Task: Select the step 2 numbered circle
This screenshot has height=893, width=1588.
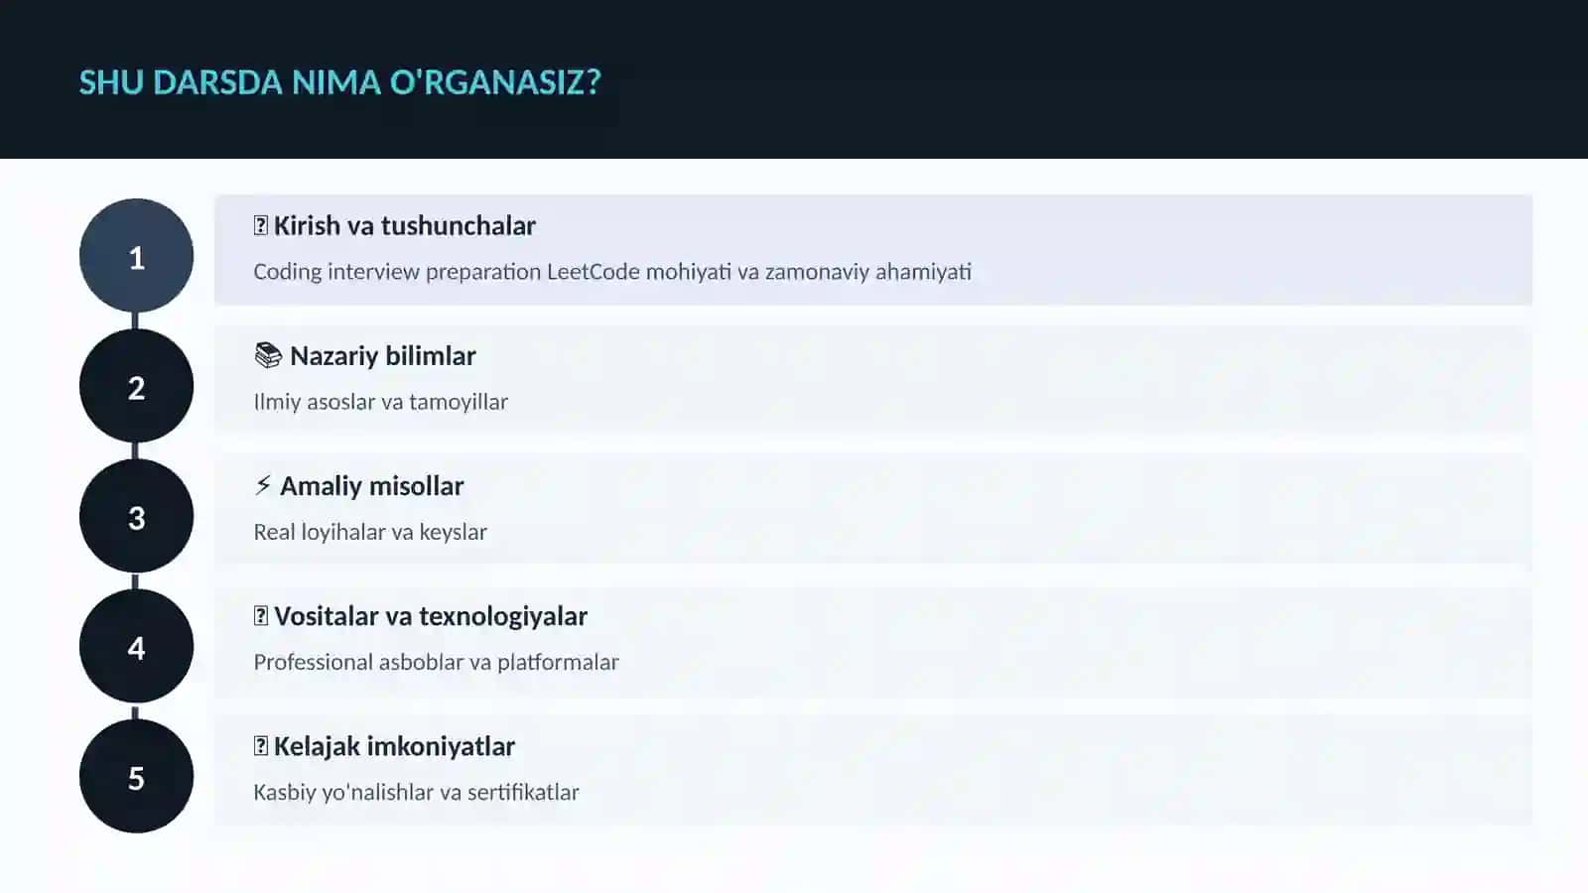Action: click(x=136, y=386)
